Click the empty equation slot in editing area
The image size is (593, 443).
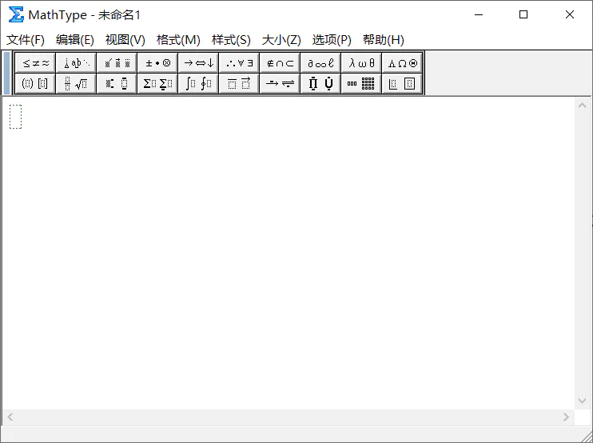(x=15, y=117)
